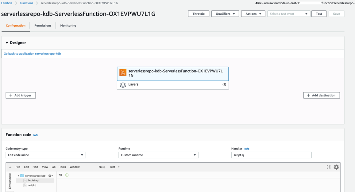Screen dimensions: 355x192
Task: Collapse the serverlessrepo-kdb folder tree
Action: coord(18,176)
